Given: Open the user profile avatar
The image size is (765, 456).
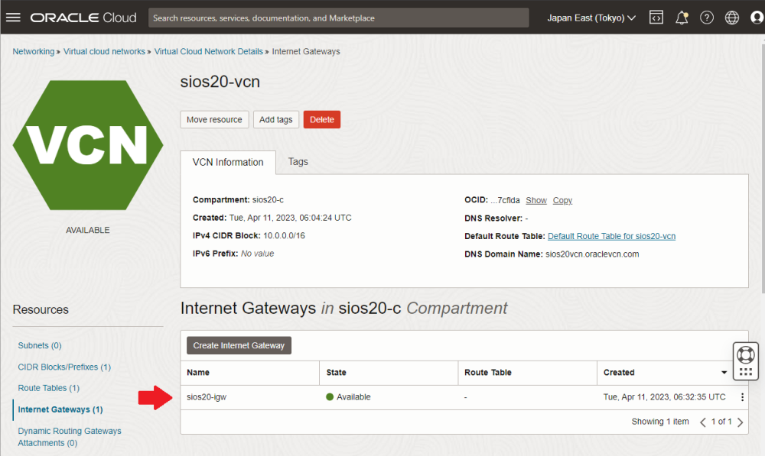Looking at the screenshot, I should (x=757, y=18).
